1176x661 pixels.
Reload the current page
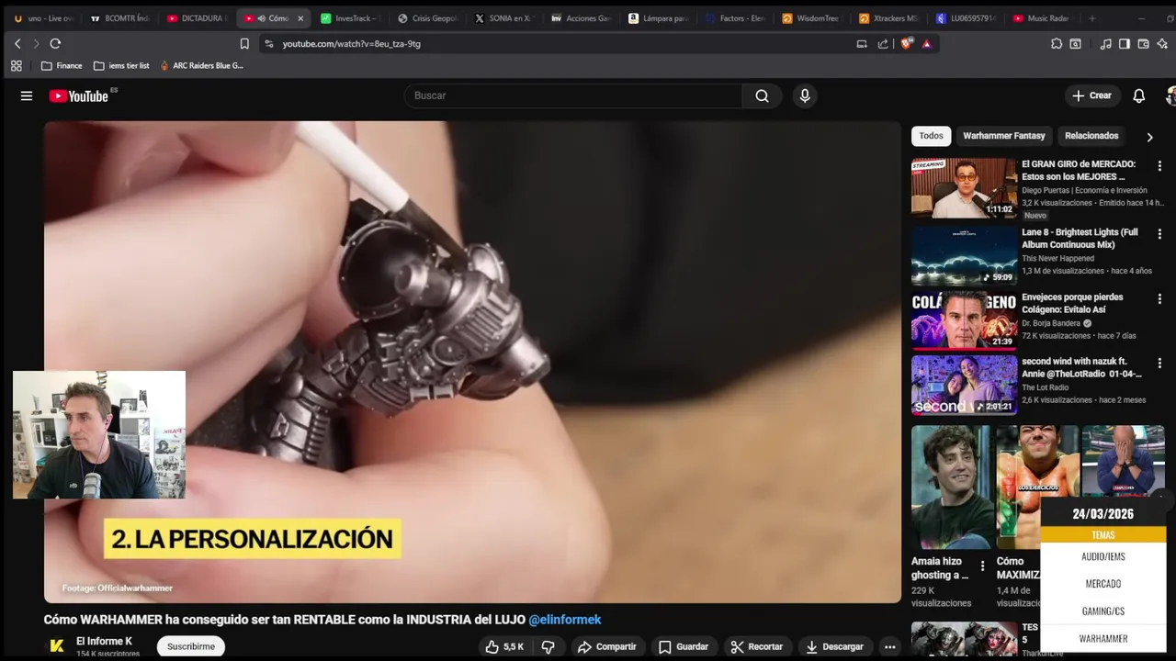click(55, 43)
